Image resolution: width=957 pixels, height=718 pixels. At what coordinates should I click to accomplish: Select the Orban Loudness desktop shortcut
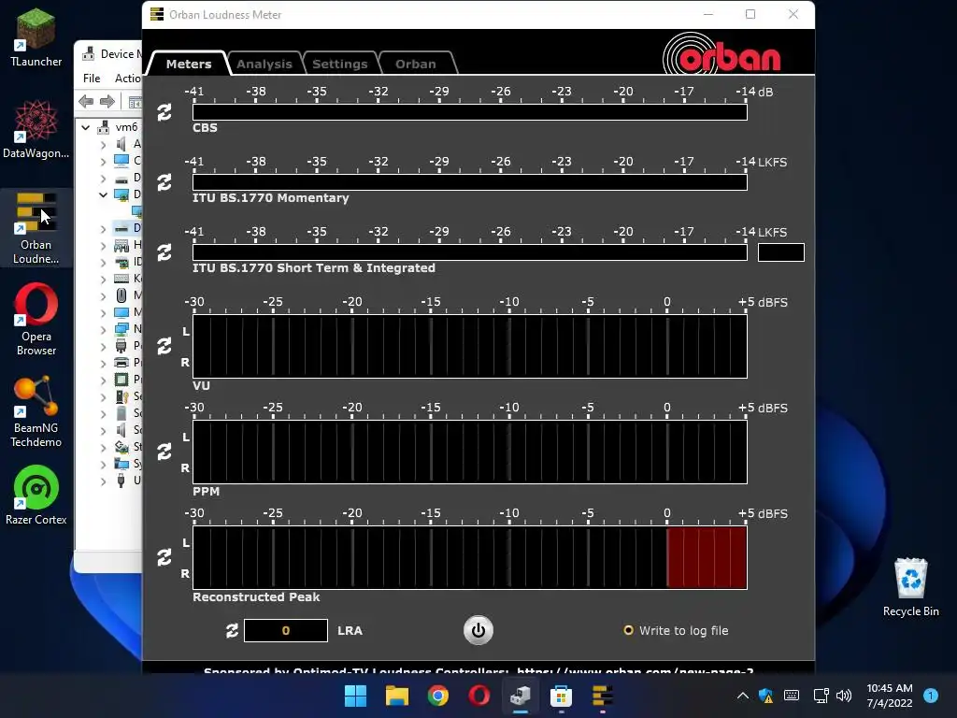point(36,228)
